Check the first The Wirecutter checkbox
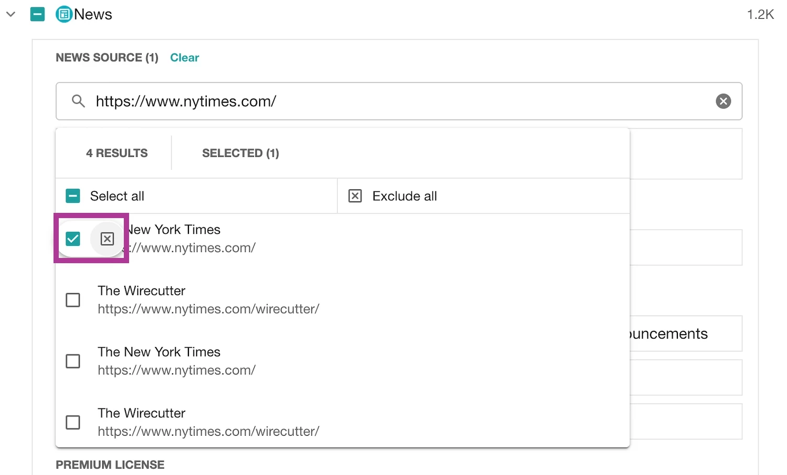787x475 pixels. (x=73, y=300)
